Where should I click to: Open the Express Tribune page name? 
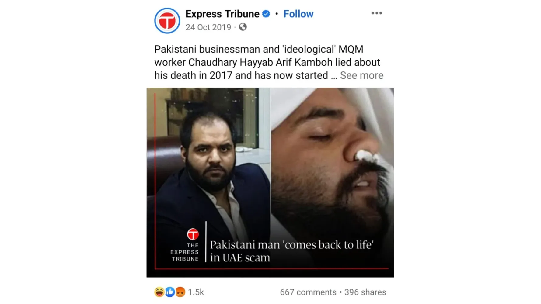click(x=222, y=14)
